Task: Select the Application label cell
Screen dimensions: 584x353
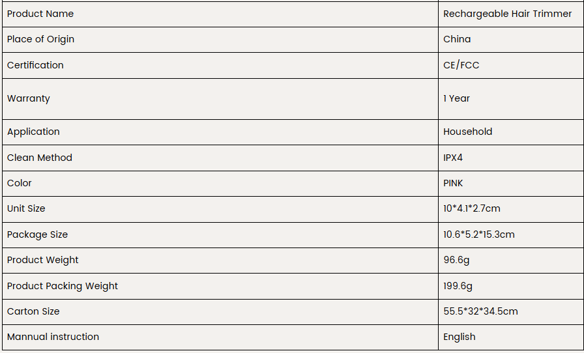Action: (33, 132)
